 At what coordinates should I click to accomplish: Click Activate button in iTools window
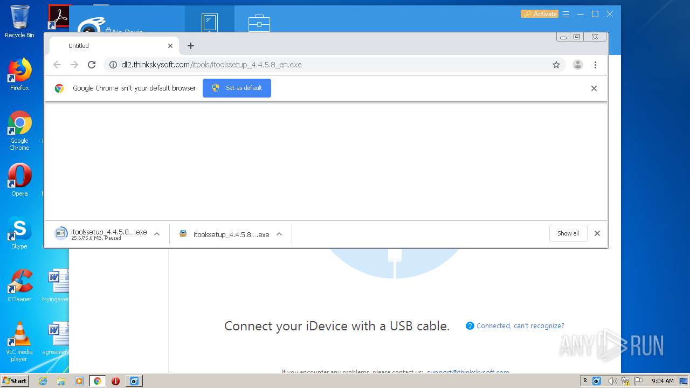point(540,14)
